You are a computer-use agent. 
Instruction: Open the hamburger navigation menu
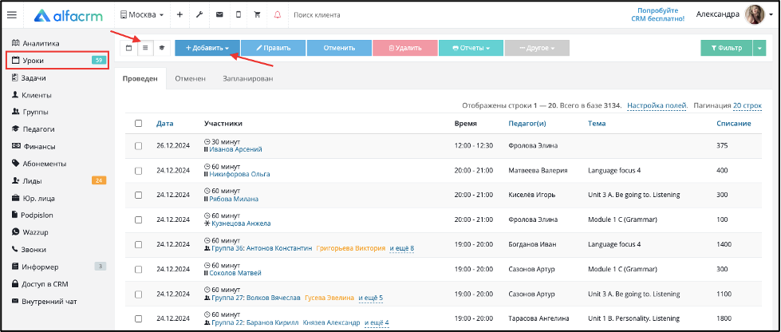(x=11, y=15)
